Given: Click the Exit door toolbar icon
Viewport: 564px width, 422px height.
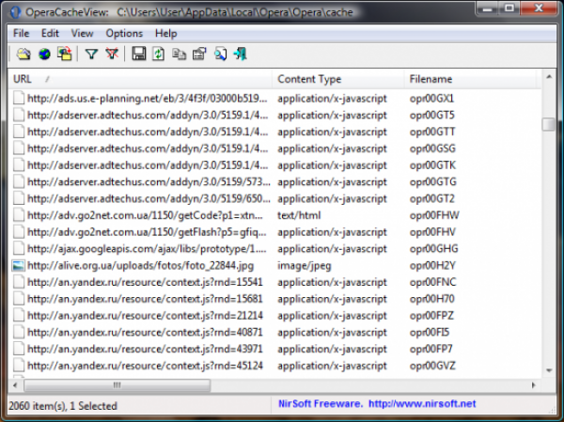Looking at the screenshot, I should pyautogui.click(x=240, y=54).
